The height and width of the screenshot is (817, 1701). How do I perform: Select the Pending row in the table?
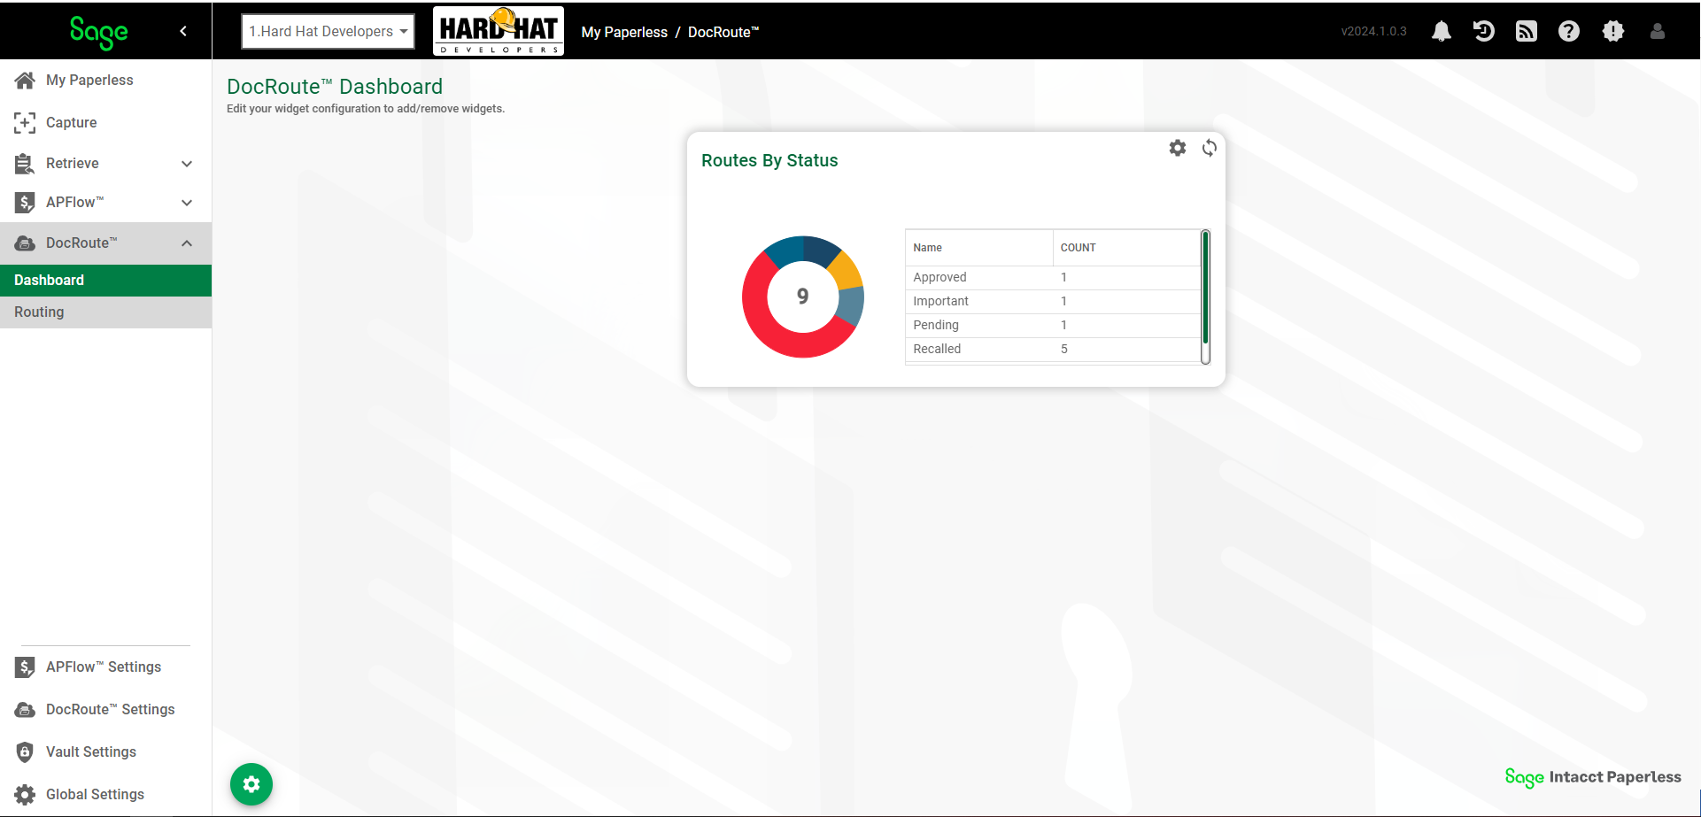pyautogui.click(x=1052, y=326)
